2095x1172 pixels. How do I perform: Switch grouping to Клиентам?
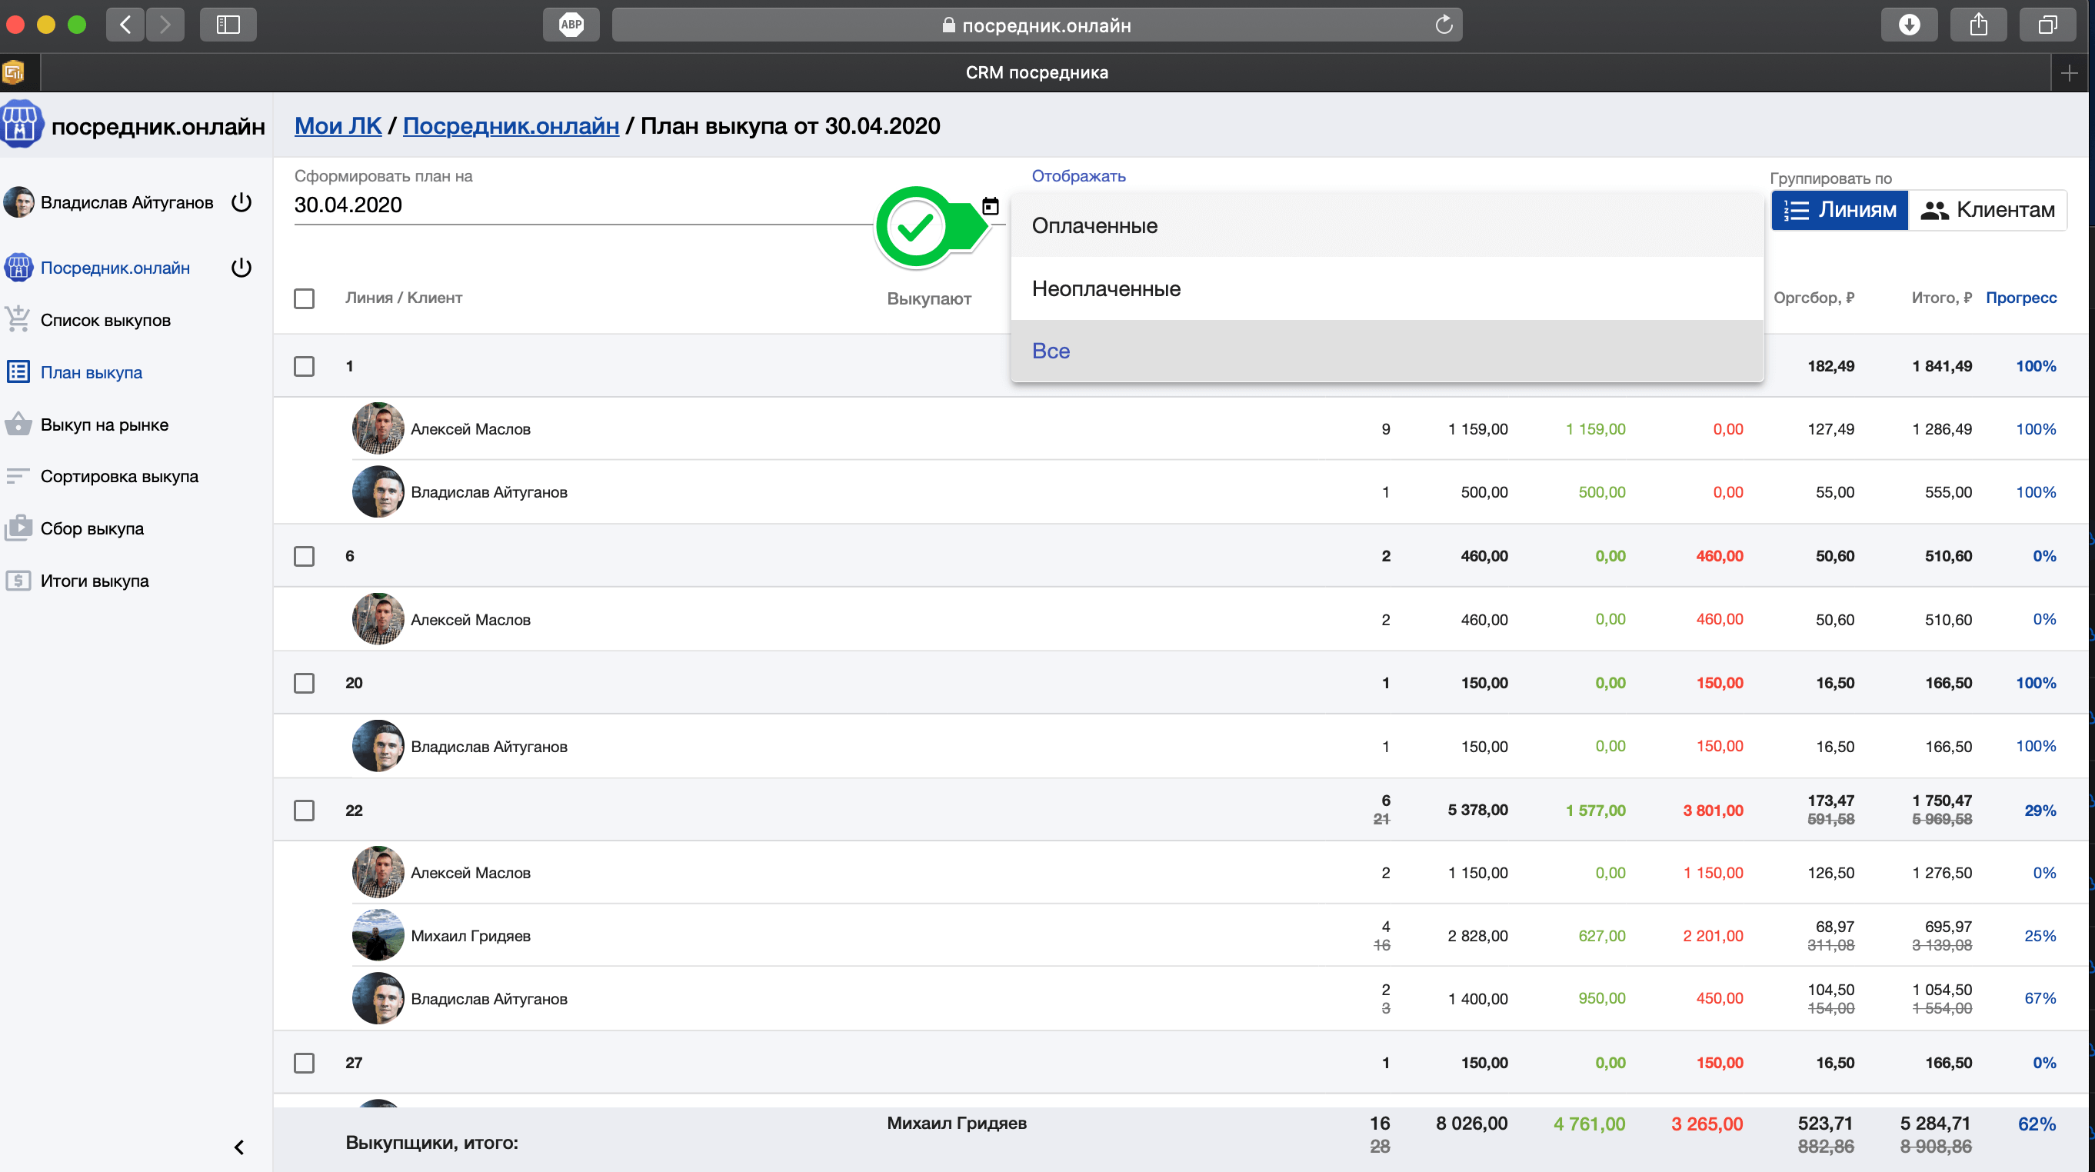[1987, 210]
